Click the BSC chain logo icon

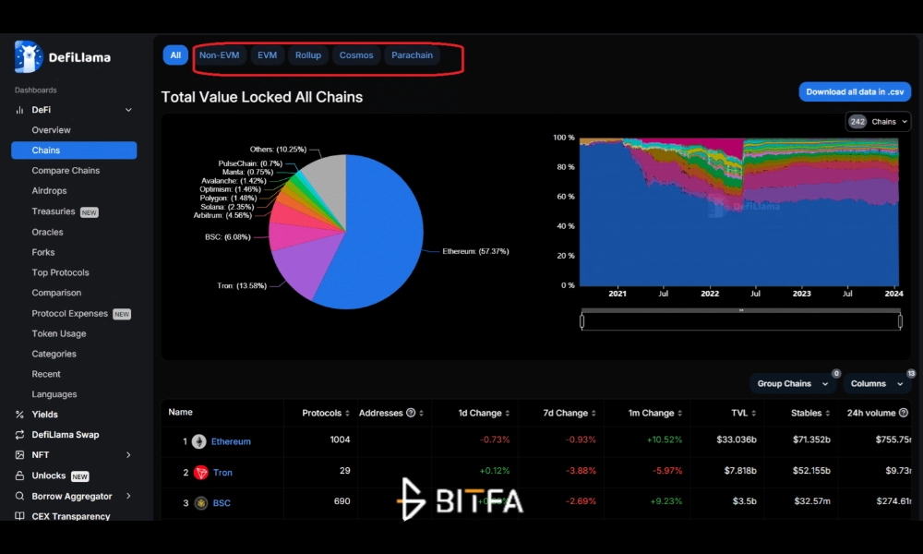click(x=200, y=503)
